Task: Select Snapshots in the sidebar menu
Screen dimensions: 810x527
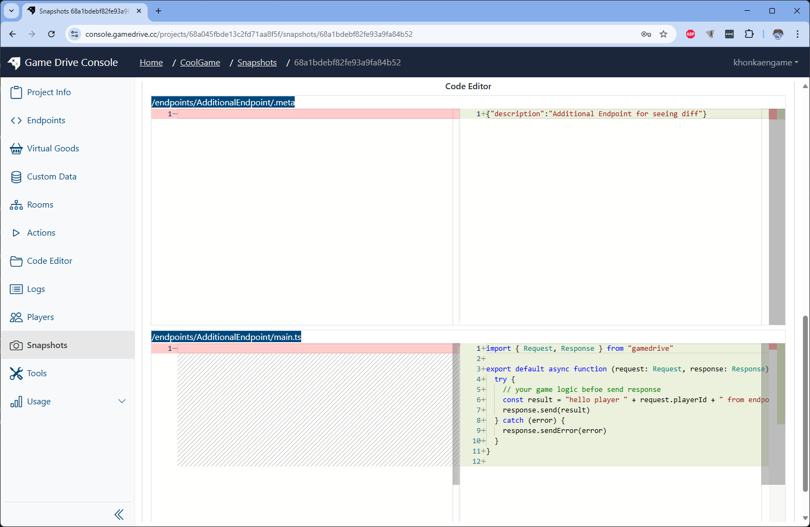Action: click(x=47, y=345)
